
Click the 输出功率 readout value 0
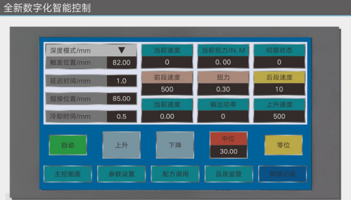[223, 116]
